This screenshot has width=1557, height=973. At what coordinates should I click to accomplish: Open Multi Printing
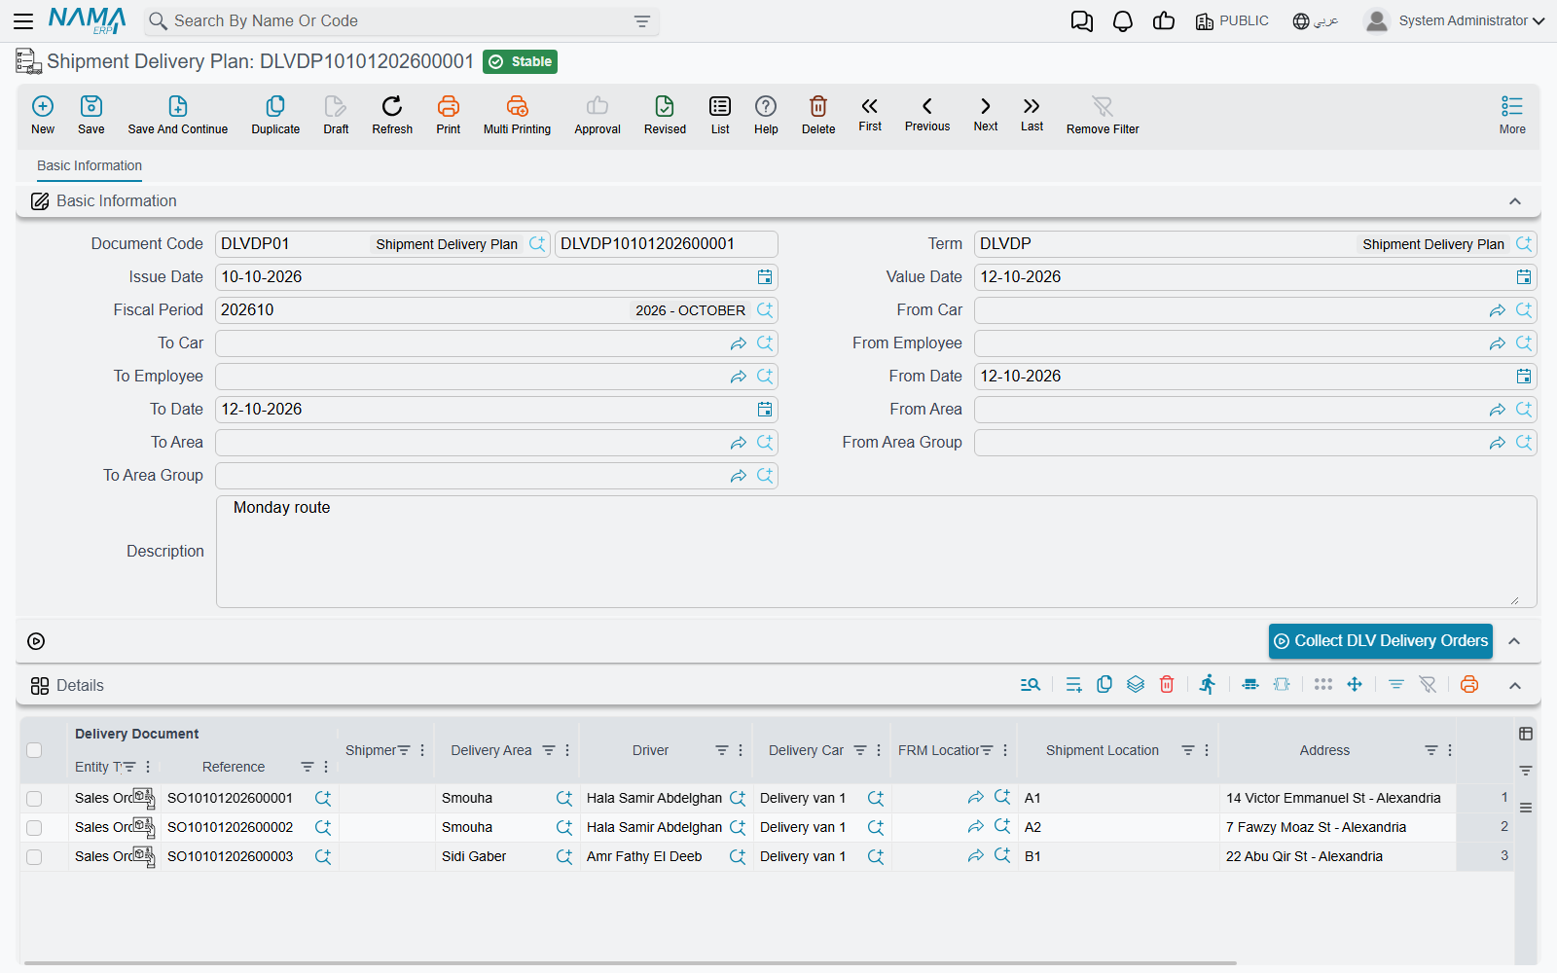(517, 115)
